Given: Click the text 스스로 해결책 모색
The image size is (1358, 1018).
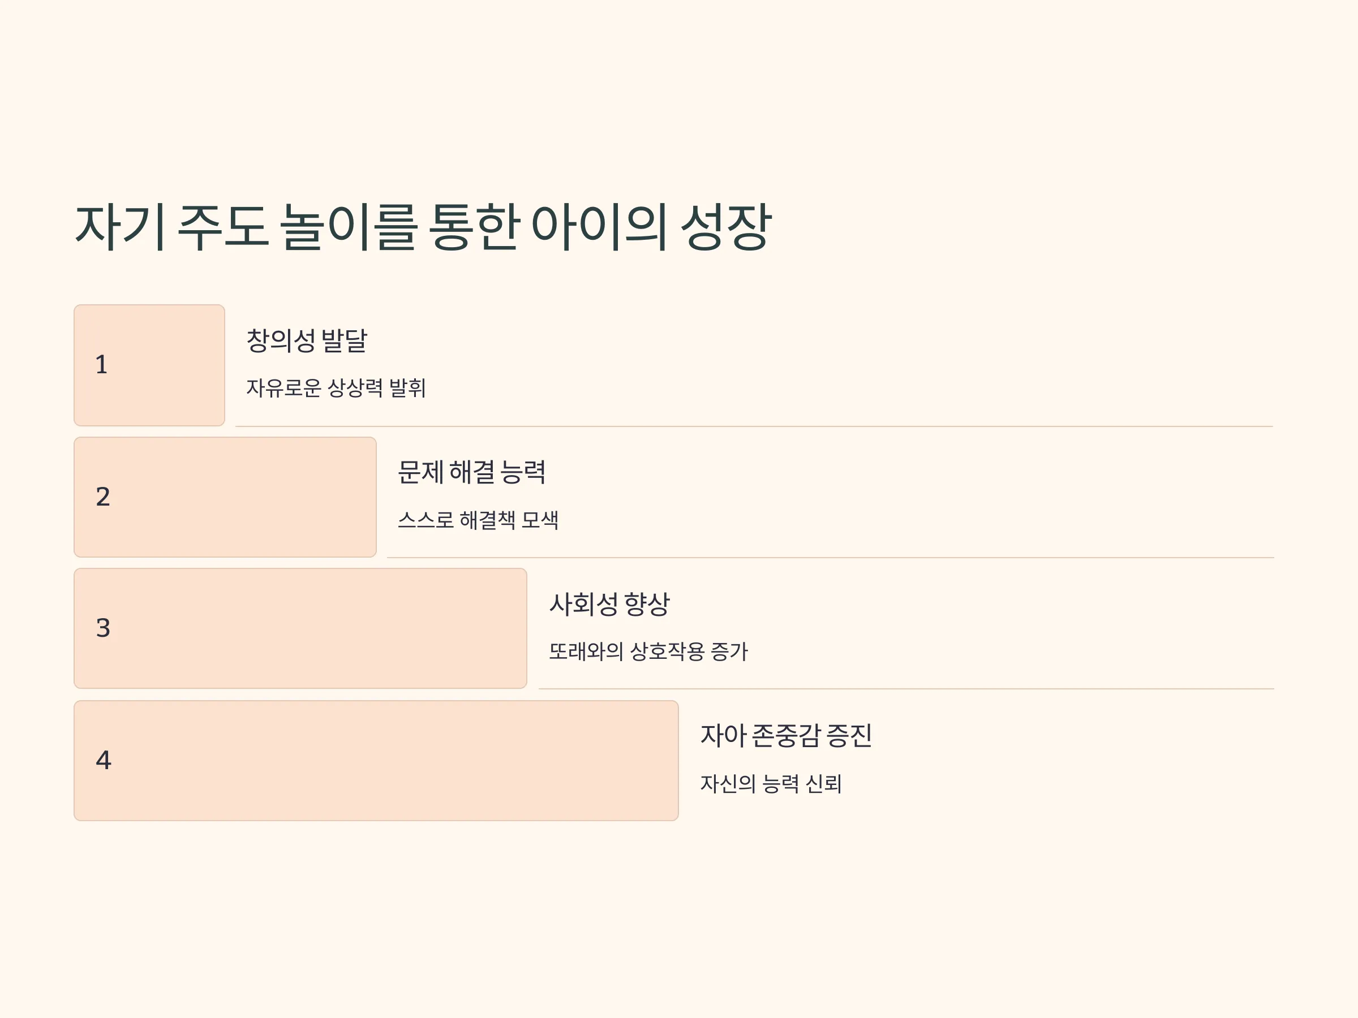Looking at the screenshot, I should (478, 520).
